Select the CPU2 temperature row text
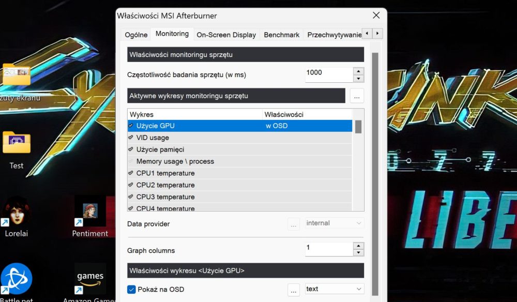 click(x=165, y=185)
